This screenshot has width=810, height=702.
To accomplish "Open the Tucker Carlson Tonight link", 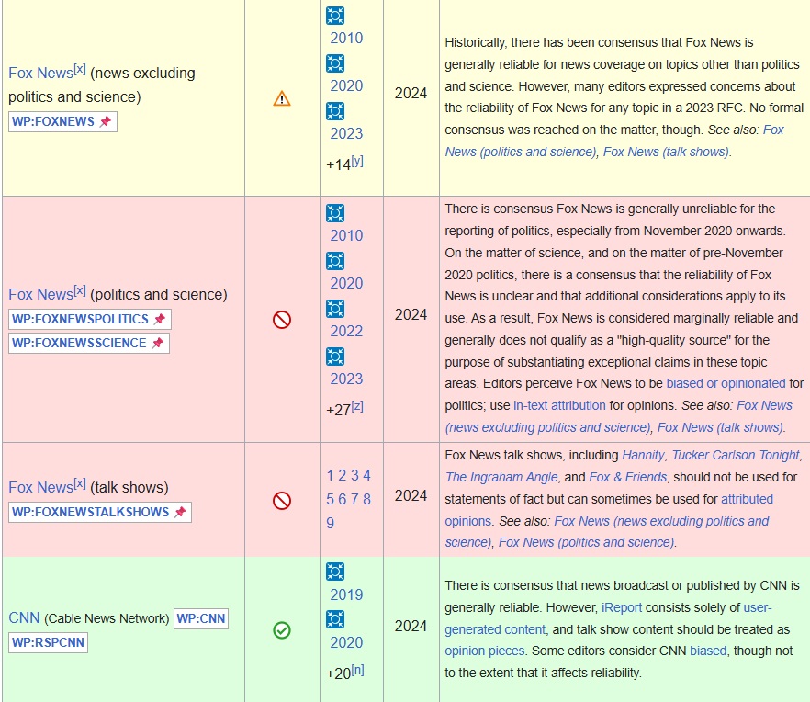I will [736, 455].
